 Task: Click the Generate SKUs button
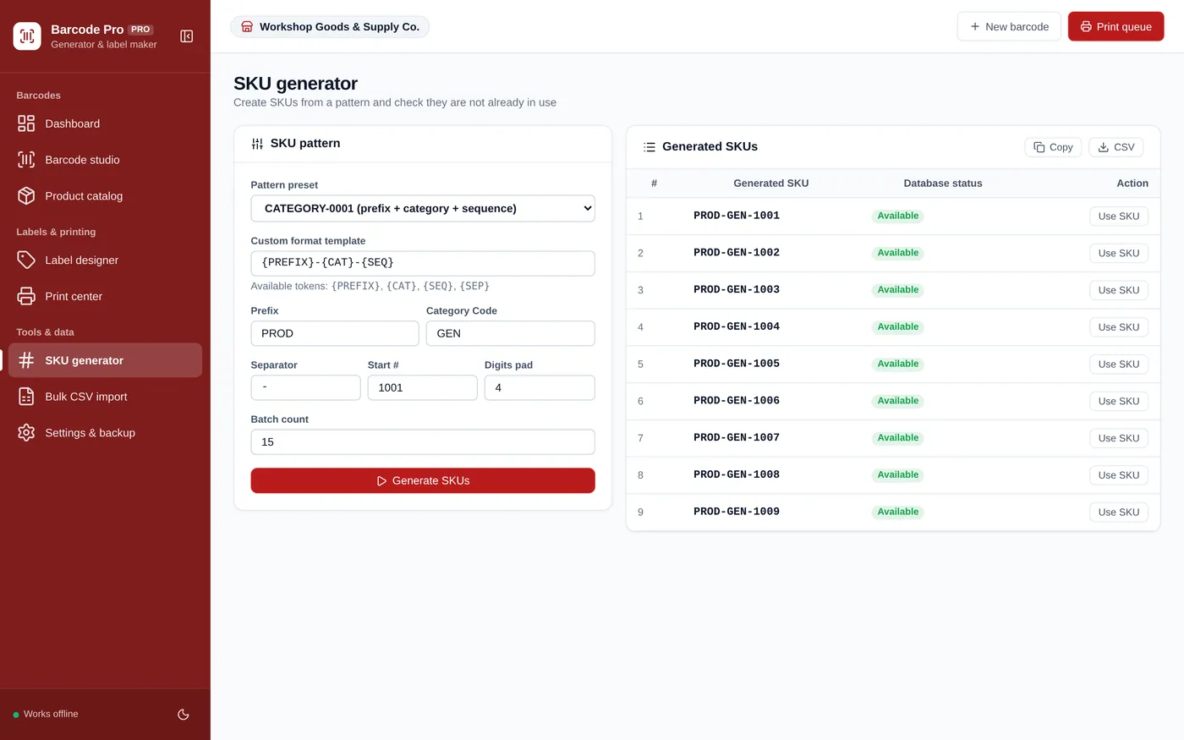423,480
